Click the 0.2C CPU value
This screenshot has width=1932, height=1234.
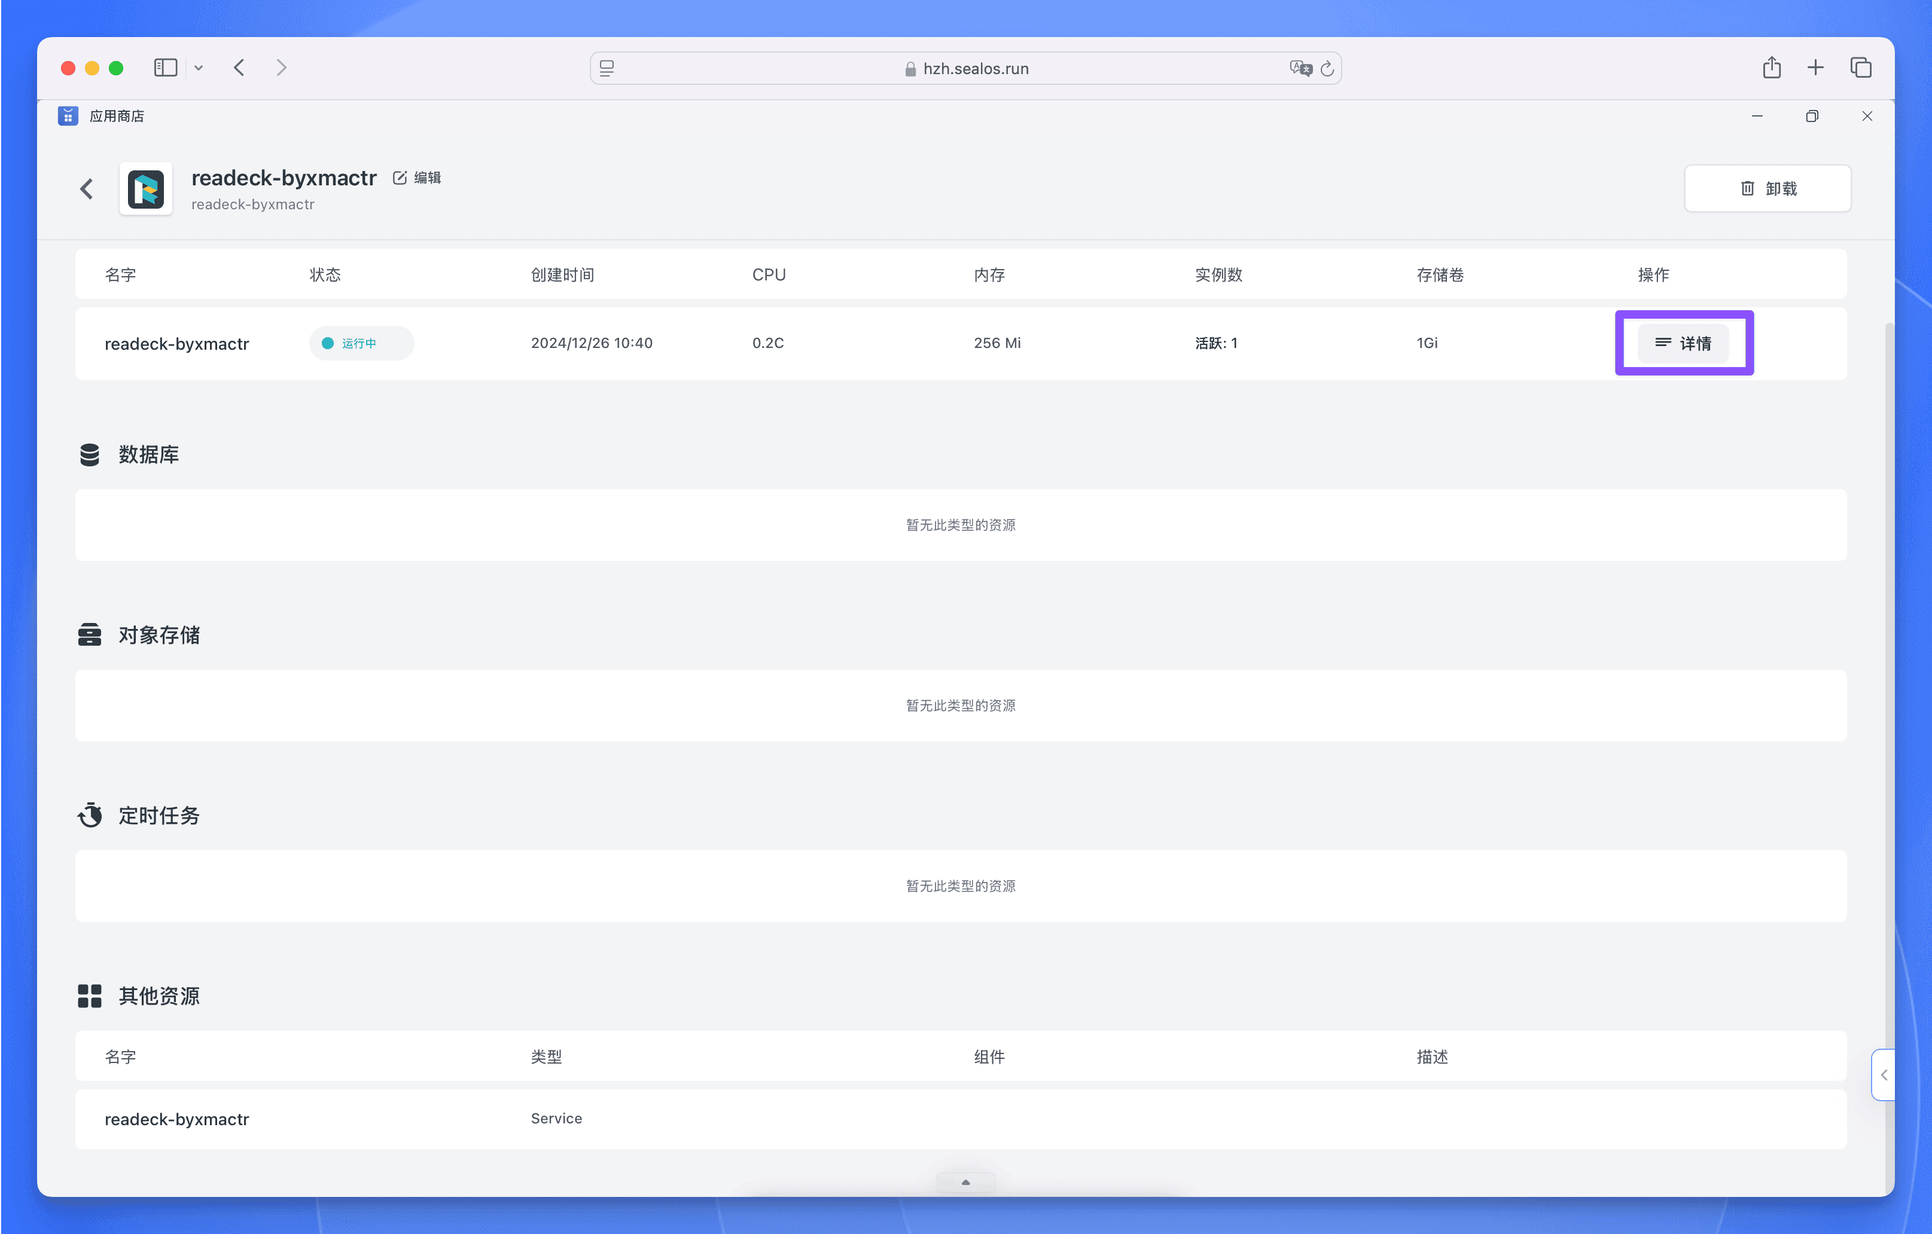click(768, 343)
